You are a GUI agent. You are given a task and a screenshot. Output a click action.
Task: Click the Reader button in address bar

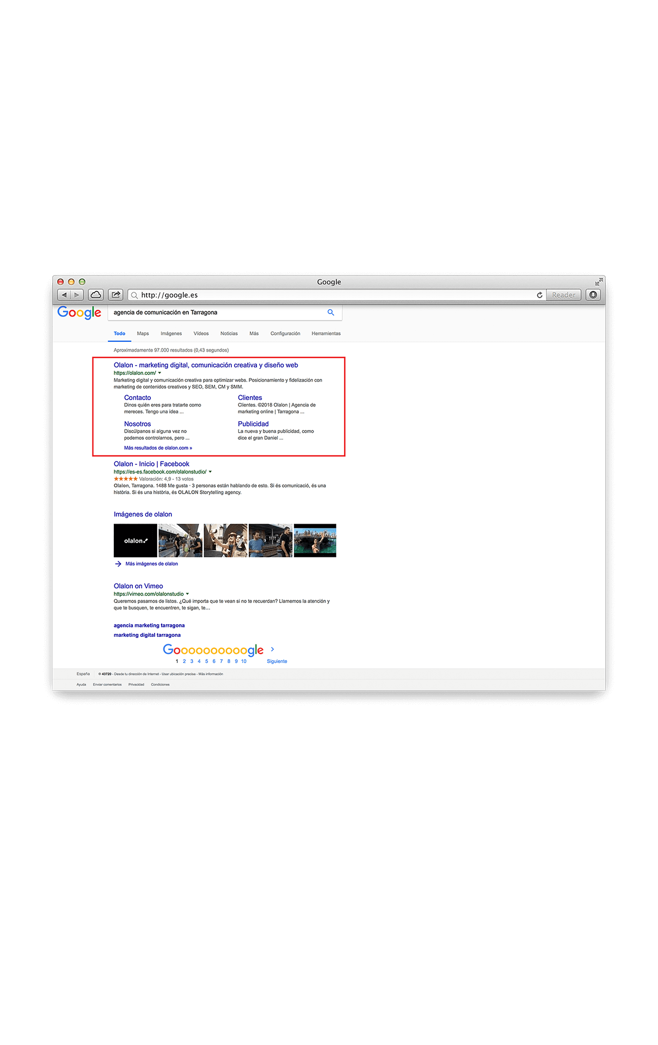click(563, 295)
